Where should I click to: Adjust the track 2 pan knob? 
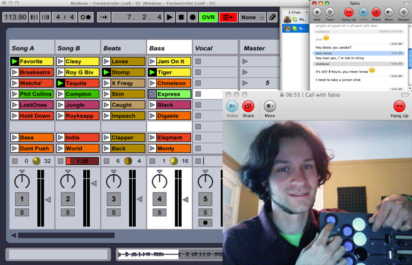tap(68, 180)
